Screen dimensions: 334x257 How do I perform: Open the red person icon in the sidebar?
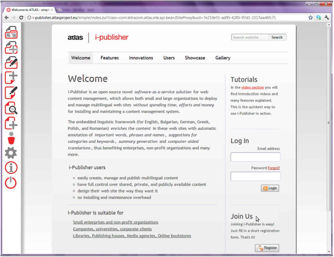(x=11, y=138)
